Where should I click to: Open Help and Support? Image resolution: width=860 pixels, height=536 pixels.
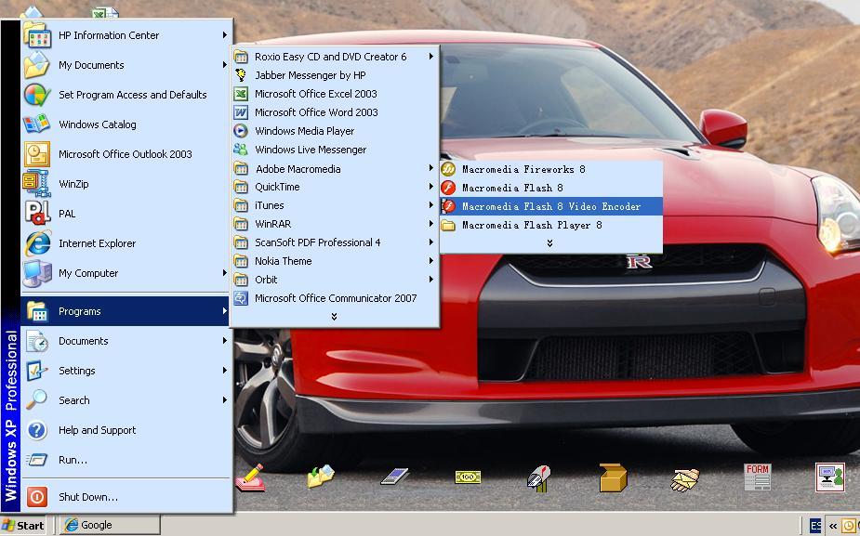[126, 430]
